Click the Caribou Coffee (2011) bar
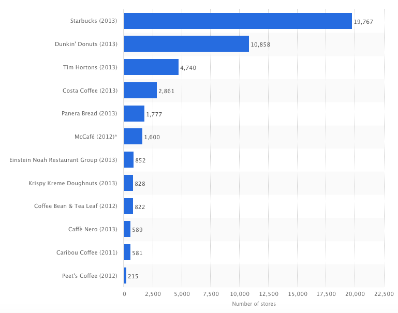This screenshot has height=313, width=398. tap(127, 252)
